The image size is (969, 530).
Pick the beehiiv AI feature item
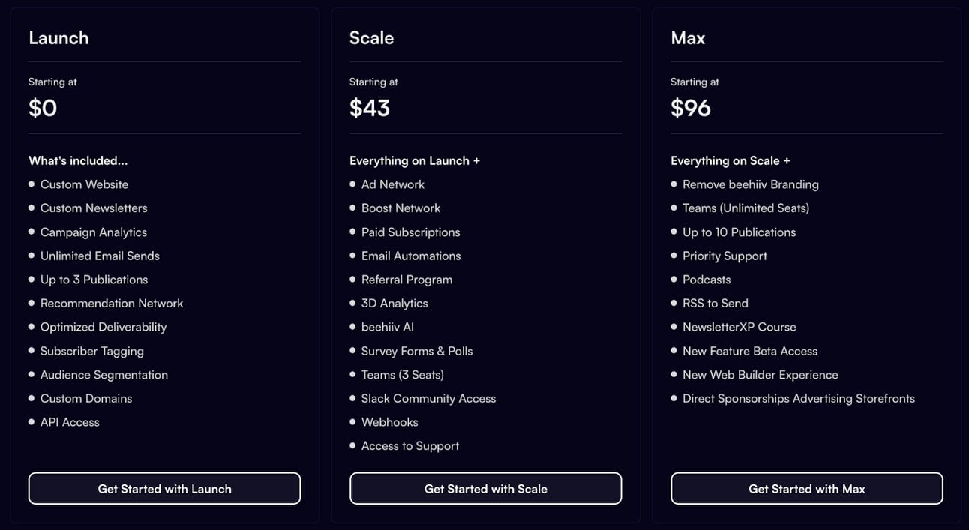point(387,327)
